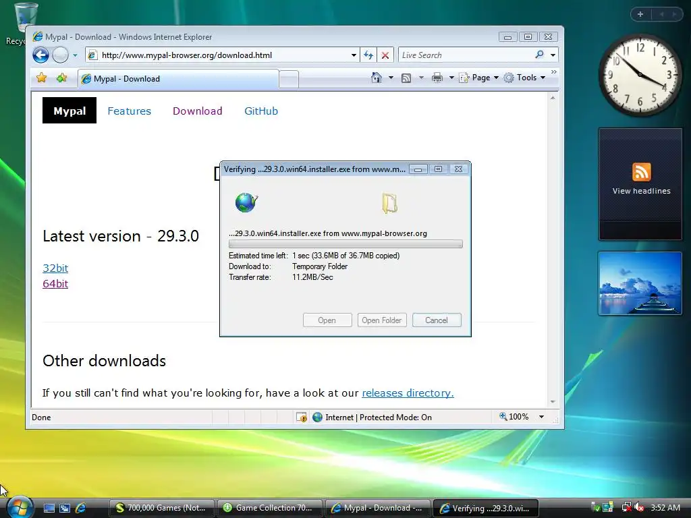Click the page scrollbar up arrow
The height and width of the screenshot is (518, 691).
[553, 98]
